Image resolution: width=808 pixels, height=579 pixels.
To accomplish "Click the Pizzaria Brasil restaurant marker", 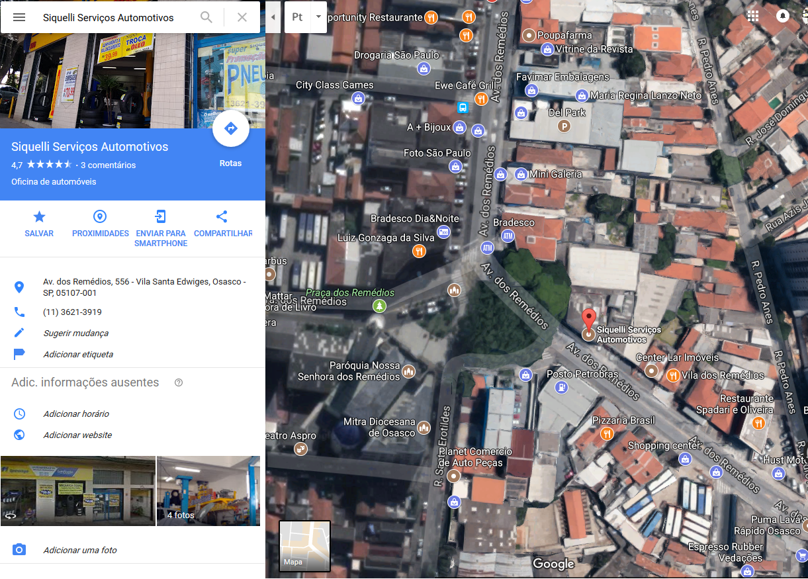I will click(606, 434).
